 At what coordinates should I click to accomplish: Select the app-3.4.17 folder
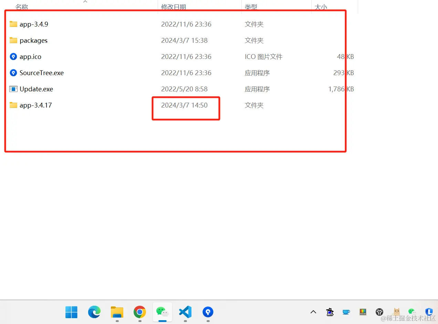pyautogui.click(x=35, y=105)
